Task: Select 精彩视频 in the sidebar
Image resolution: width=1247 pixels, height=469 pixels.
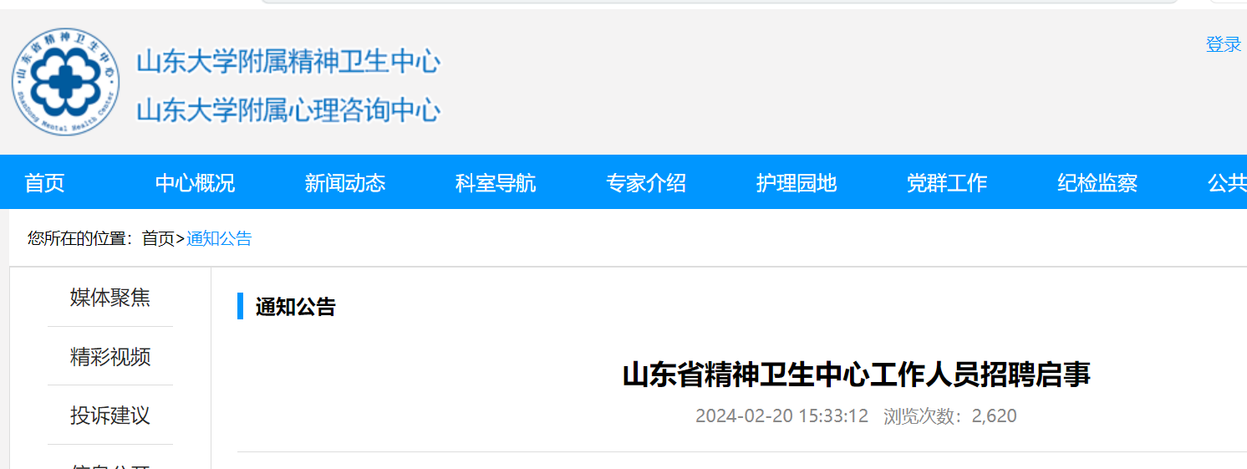Action: [x=110, y=357]
